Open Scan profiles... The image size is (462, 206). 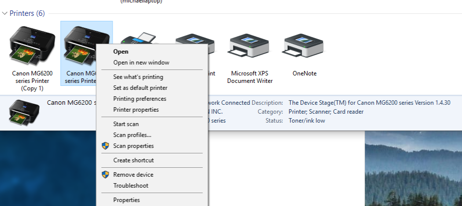[x=152, y=135]
